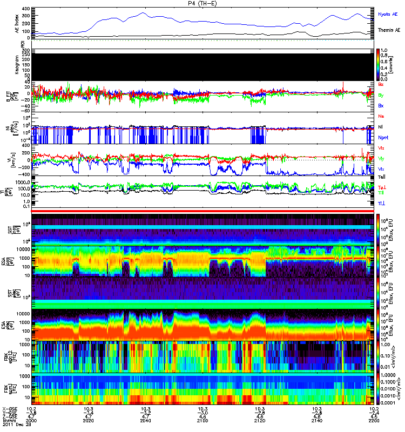
Task: Click the 2040 time axis tick label
Action: pyautogui.click(x=145, y=421)
